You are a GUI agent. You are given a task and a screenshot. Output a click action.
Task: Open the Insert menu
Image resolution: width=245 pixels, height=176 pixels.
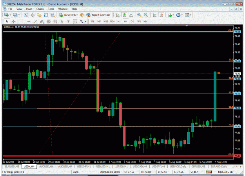[29, 9]
